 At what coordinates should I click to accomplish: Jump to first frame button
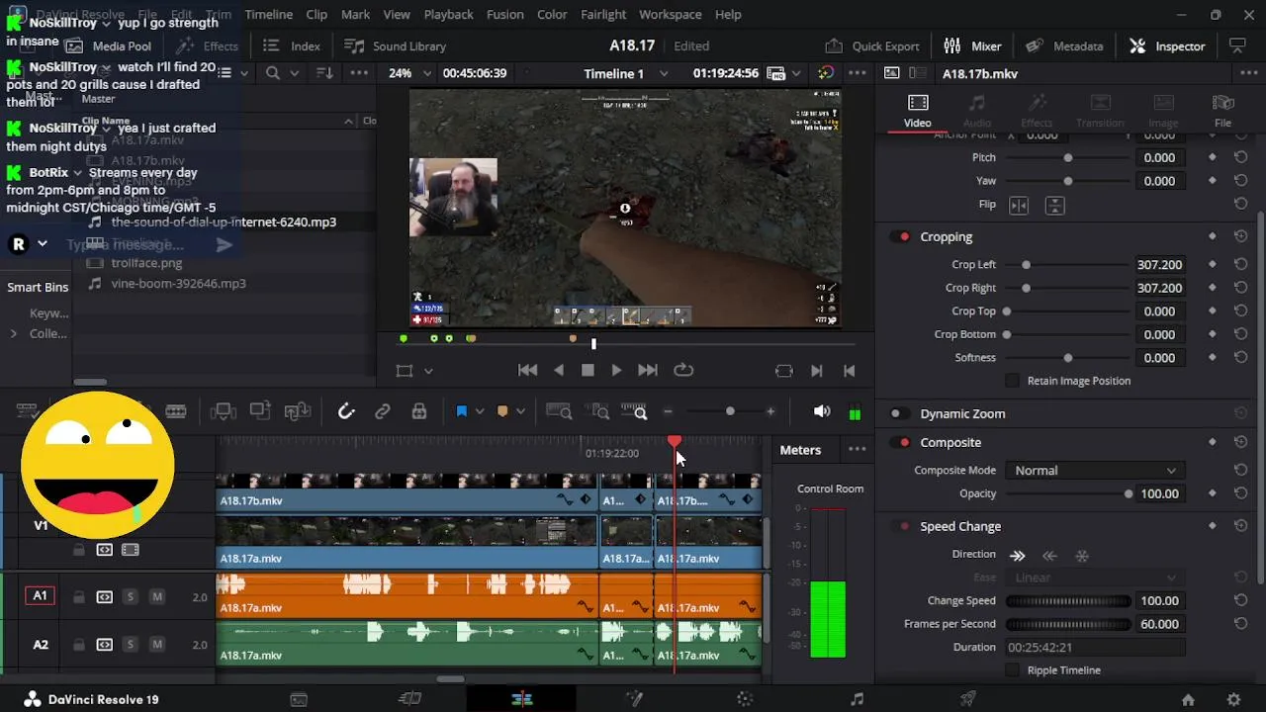pyautogui.click(x=528, y=370)
